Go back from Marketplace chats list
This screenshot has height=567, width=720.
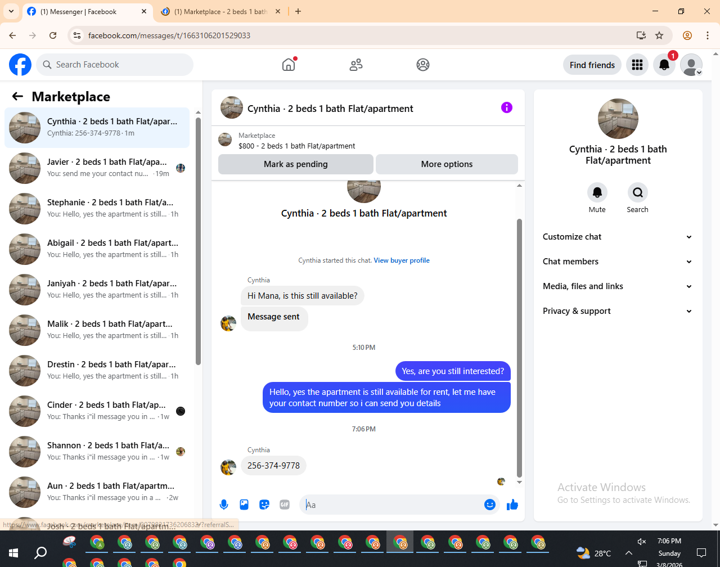pyautogui.click(x=17, y=96)
